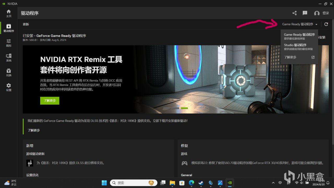Click the 游戏 subheading under 修复

(x=184, y=154)
